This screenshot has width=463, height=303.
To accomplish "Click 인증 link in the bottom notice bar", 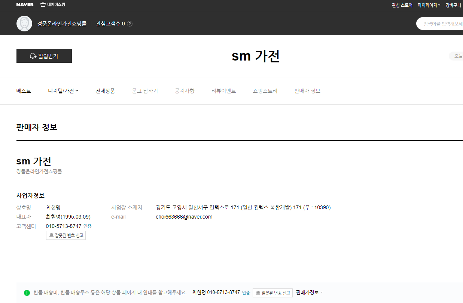I will pyautogui.click(x=246, y=293).
